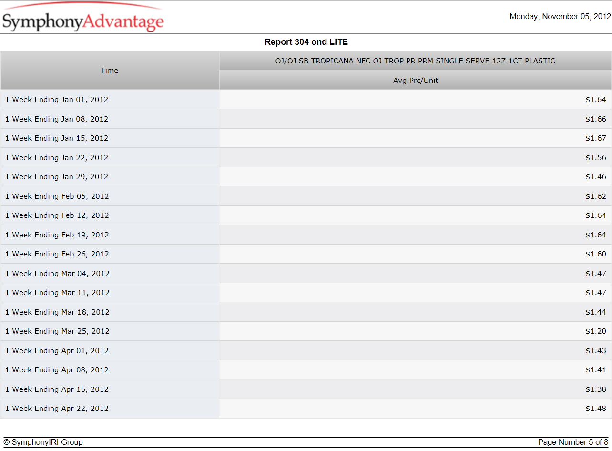Image resolution: width=612 pixels, height=451 pixels.
Task: Select row 1 Week Ending Apr 01, 2012
Action: 306,351
